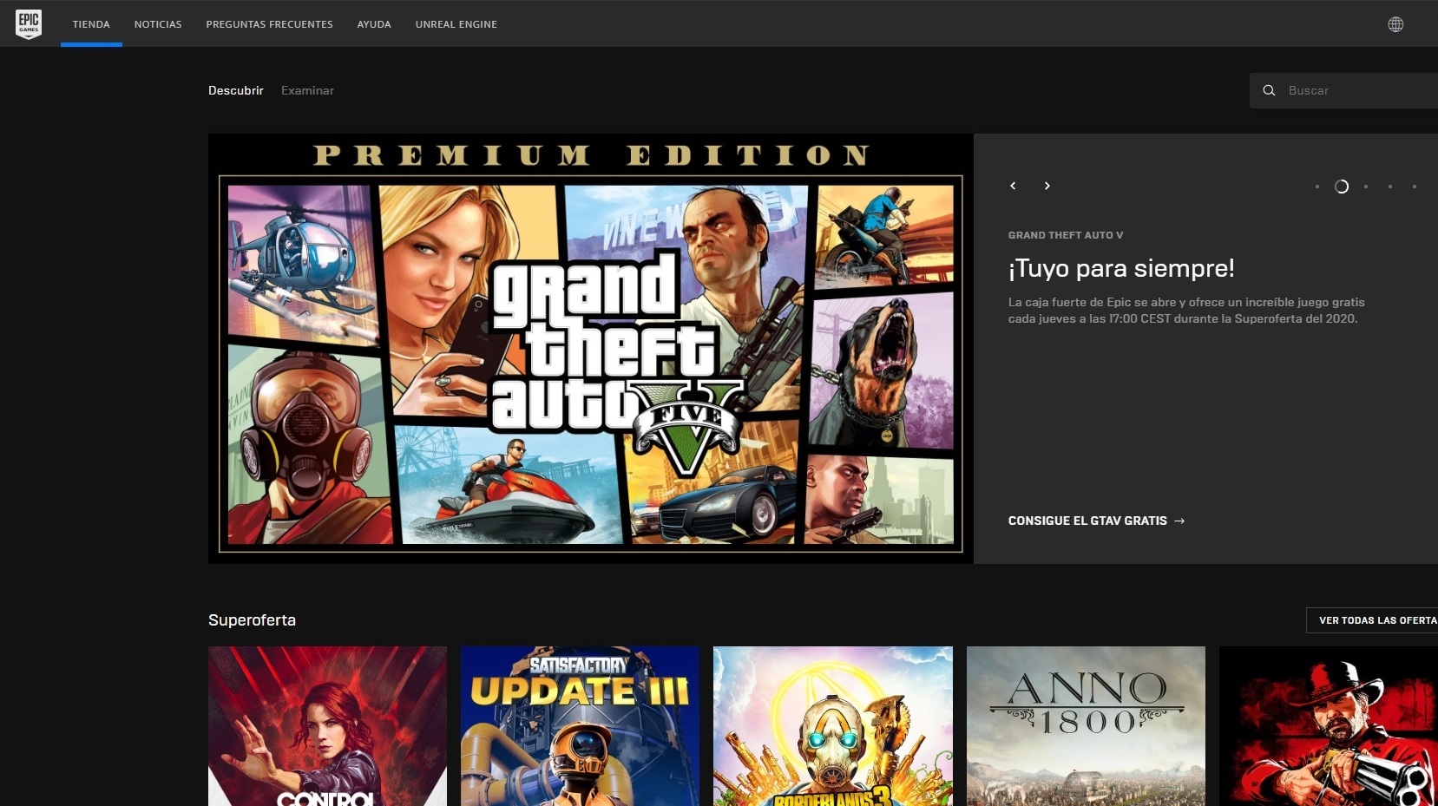The image size is (1438, 806).
Task: Go to previous carousel slide arrow
Action: click(1013, 186)
